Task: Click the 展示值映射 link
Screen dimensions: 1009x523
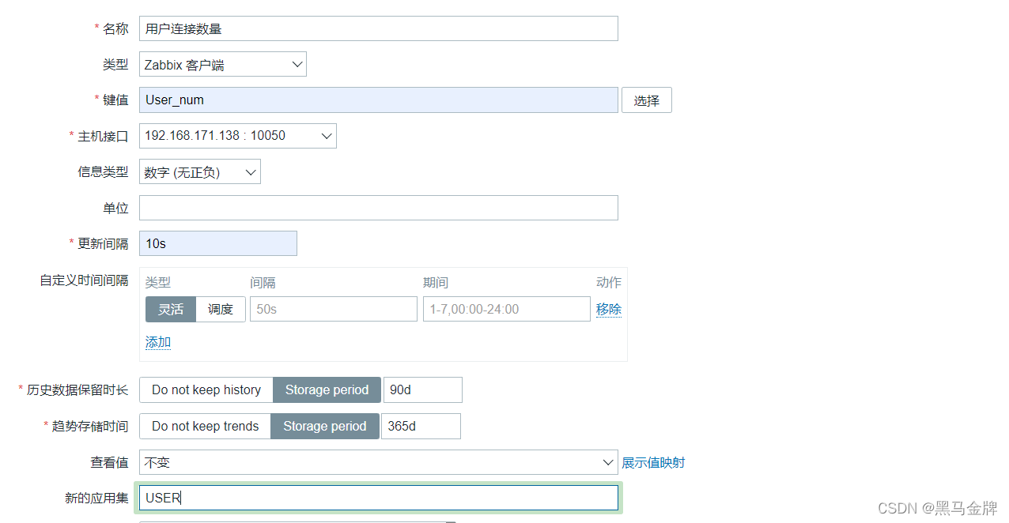Action: [653, 462]
